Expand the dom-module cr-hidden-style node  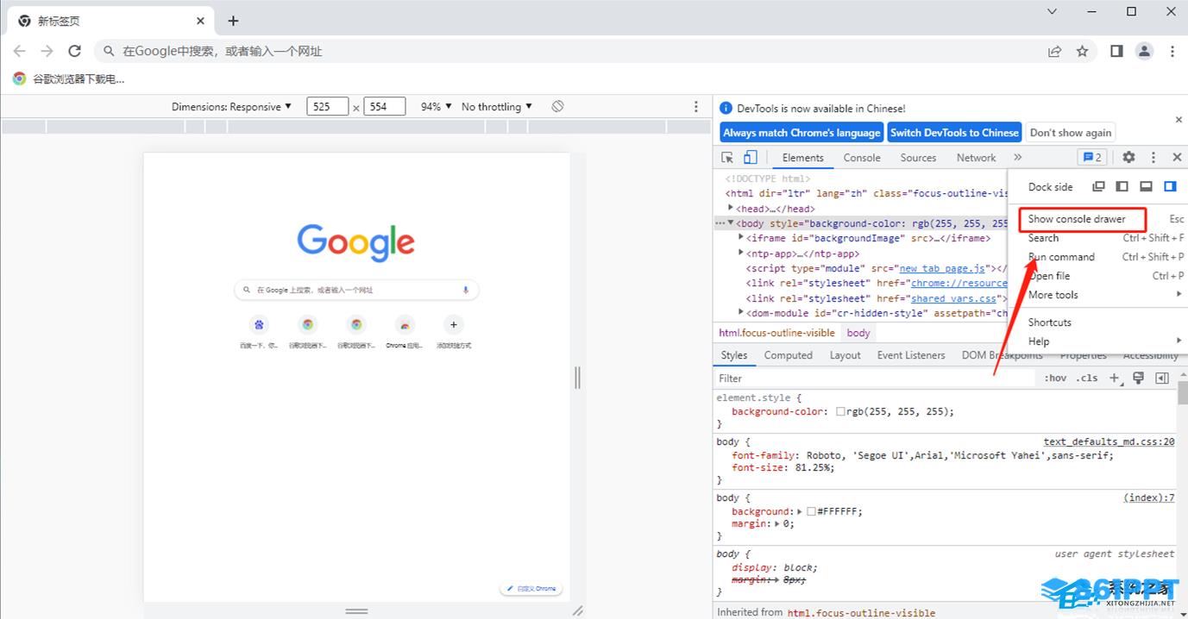[x=741, y=312]
